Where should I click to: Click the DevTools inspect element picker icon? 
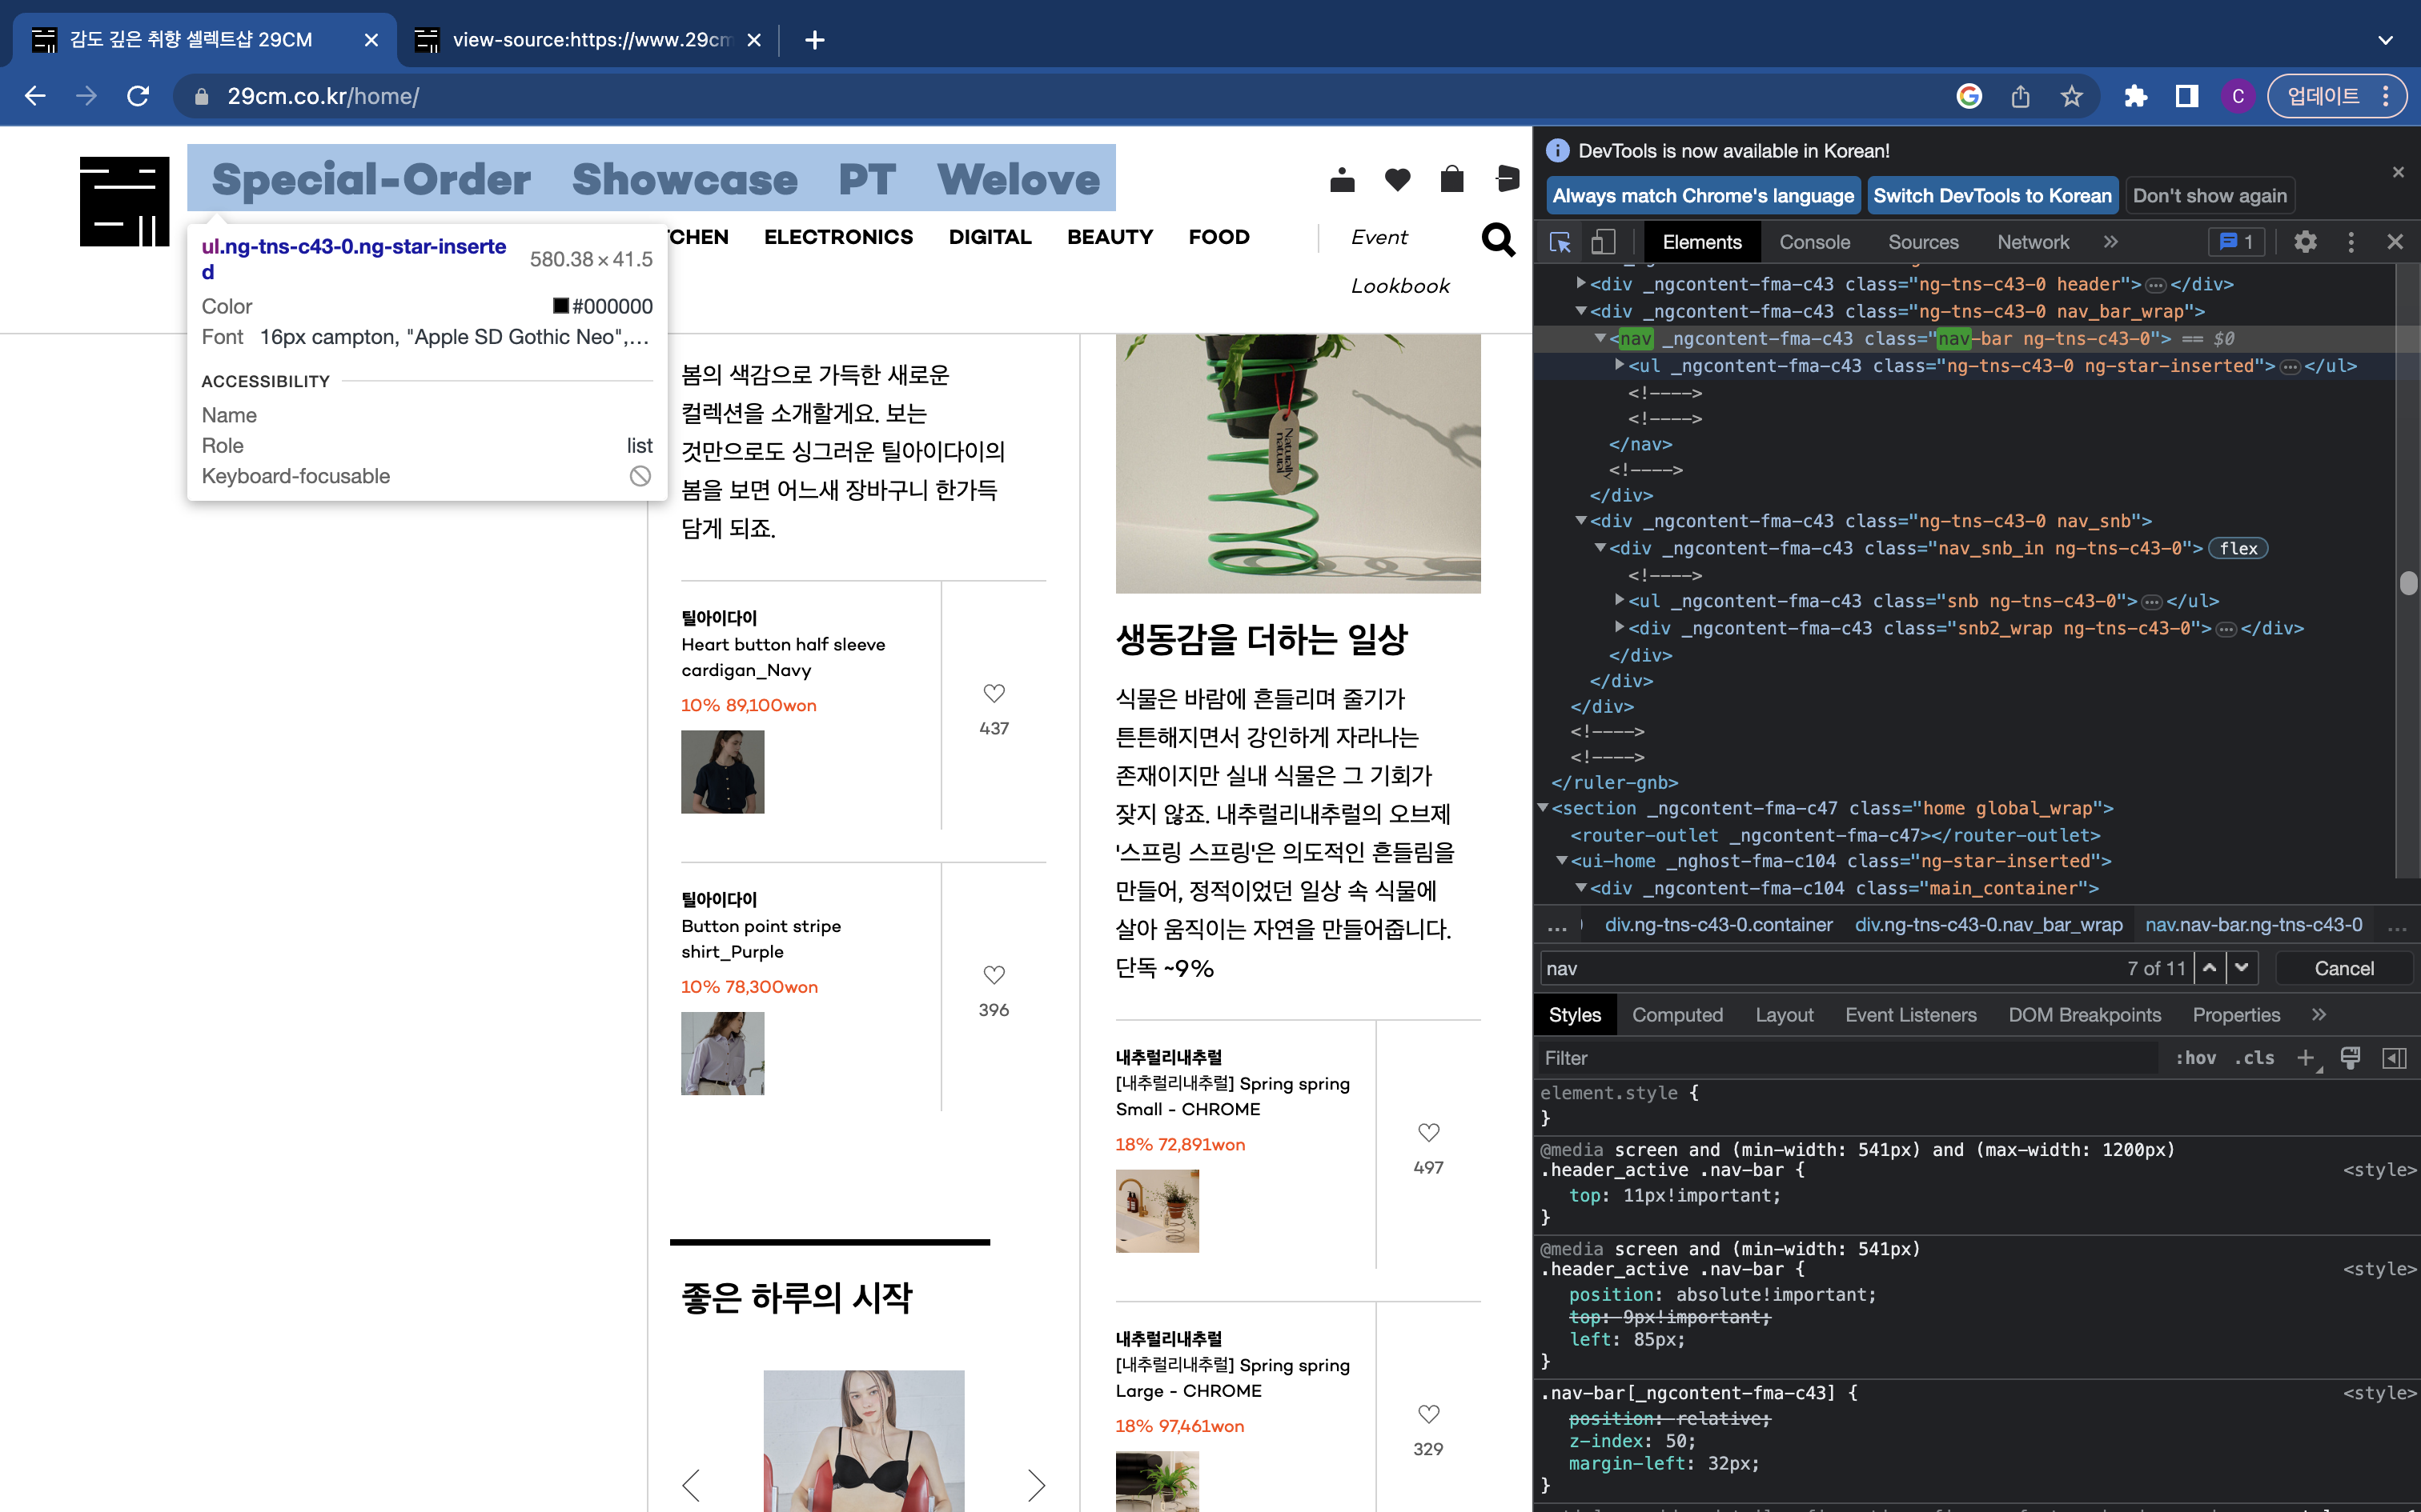pyautogui.click(x=1560, y=242)
